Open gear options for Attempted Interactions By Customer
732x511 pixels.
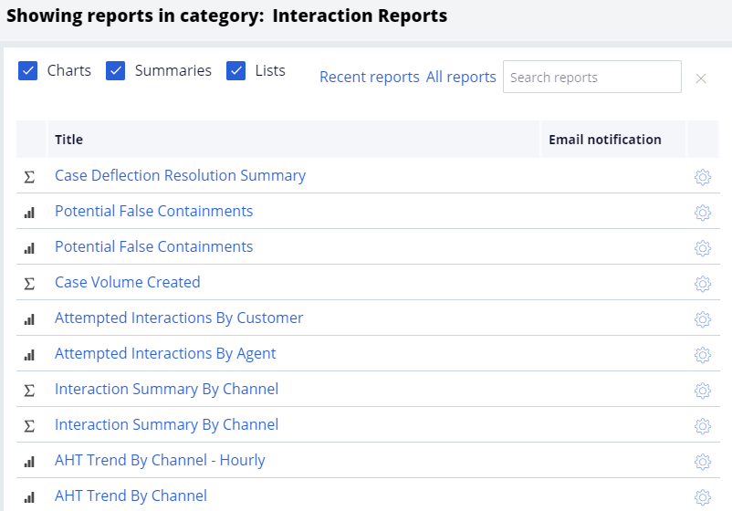702,319
